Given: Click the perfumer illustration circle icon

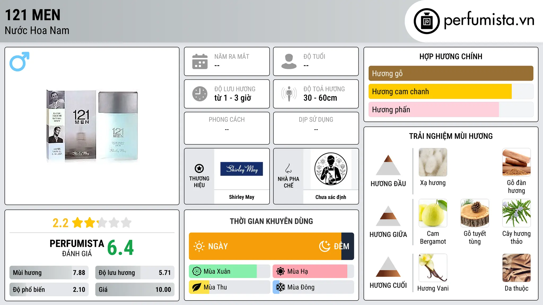Looking at the screenshot, I should click(331, 169).
